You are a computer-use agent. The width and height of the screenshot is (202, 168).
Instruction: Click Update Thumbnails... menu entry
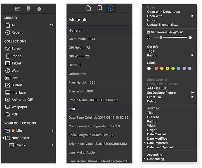pos(162,25)
